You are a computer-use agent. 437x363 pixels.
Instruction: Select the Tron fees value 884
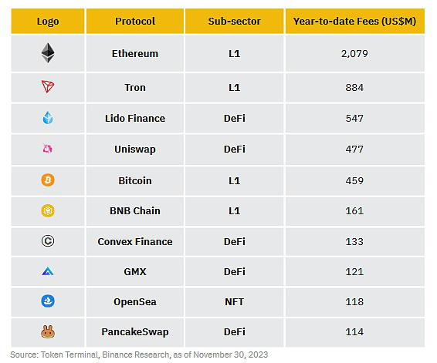[x=354, y=88]
